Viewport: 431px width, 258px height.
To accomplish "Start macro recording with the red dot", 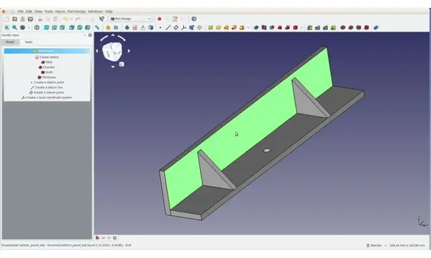I will pyautogui.click(x=160, y=19).
